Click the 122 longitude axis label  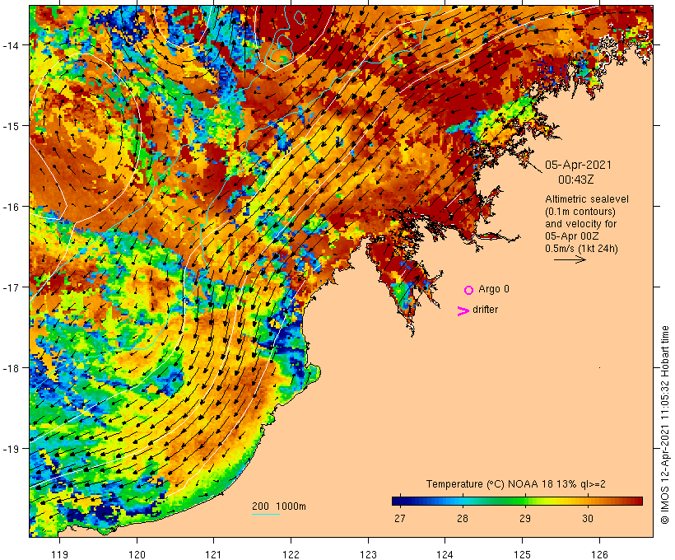click(291, 555)
